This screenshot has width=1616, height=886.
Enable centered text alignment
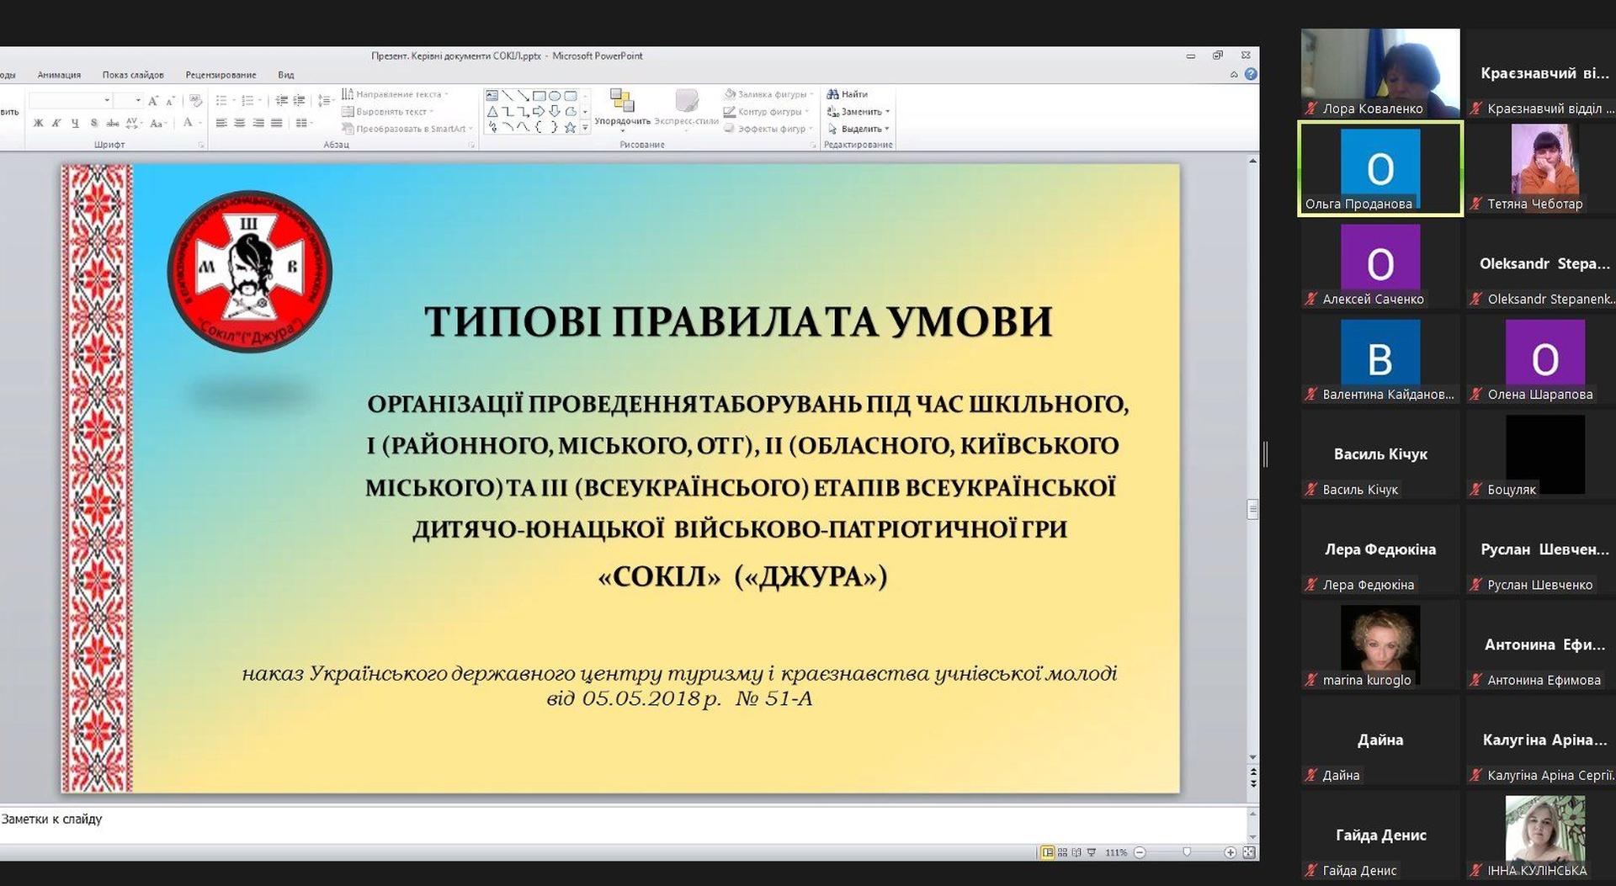[x=240, y=124]
